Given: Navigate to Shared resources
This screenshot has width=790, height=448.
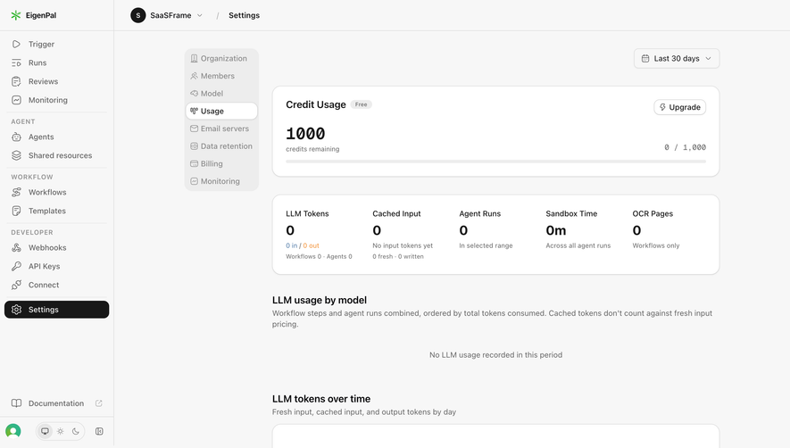Looking at the screenshot, I should tap(56, 155).
